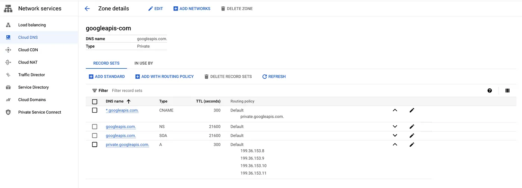Viewport: 522px width, 188px height.
Task: Click the ADD STANDARD button
Action: click(107, 77)
